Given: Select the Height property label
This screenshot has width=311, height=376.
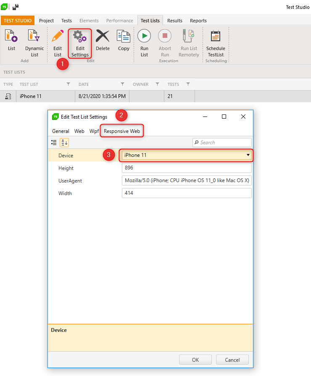Looking at the screenshot, I should click(66, 168).
